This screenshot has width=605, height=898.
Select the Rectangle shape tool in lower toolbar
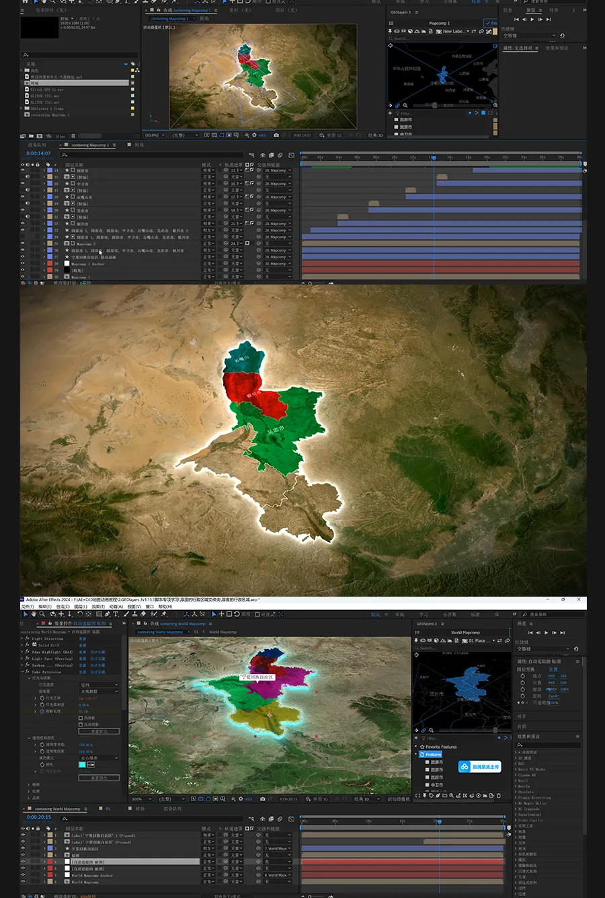(99, 613)
